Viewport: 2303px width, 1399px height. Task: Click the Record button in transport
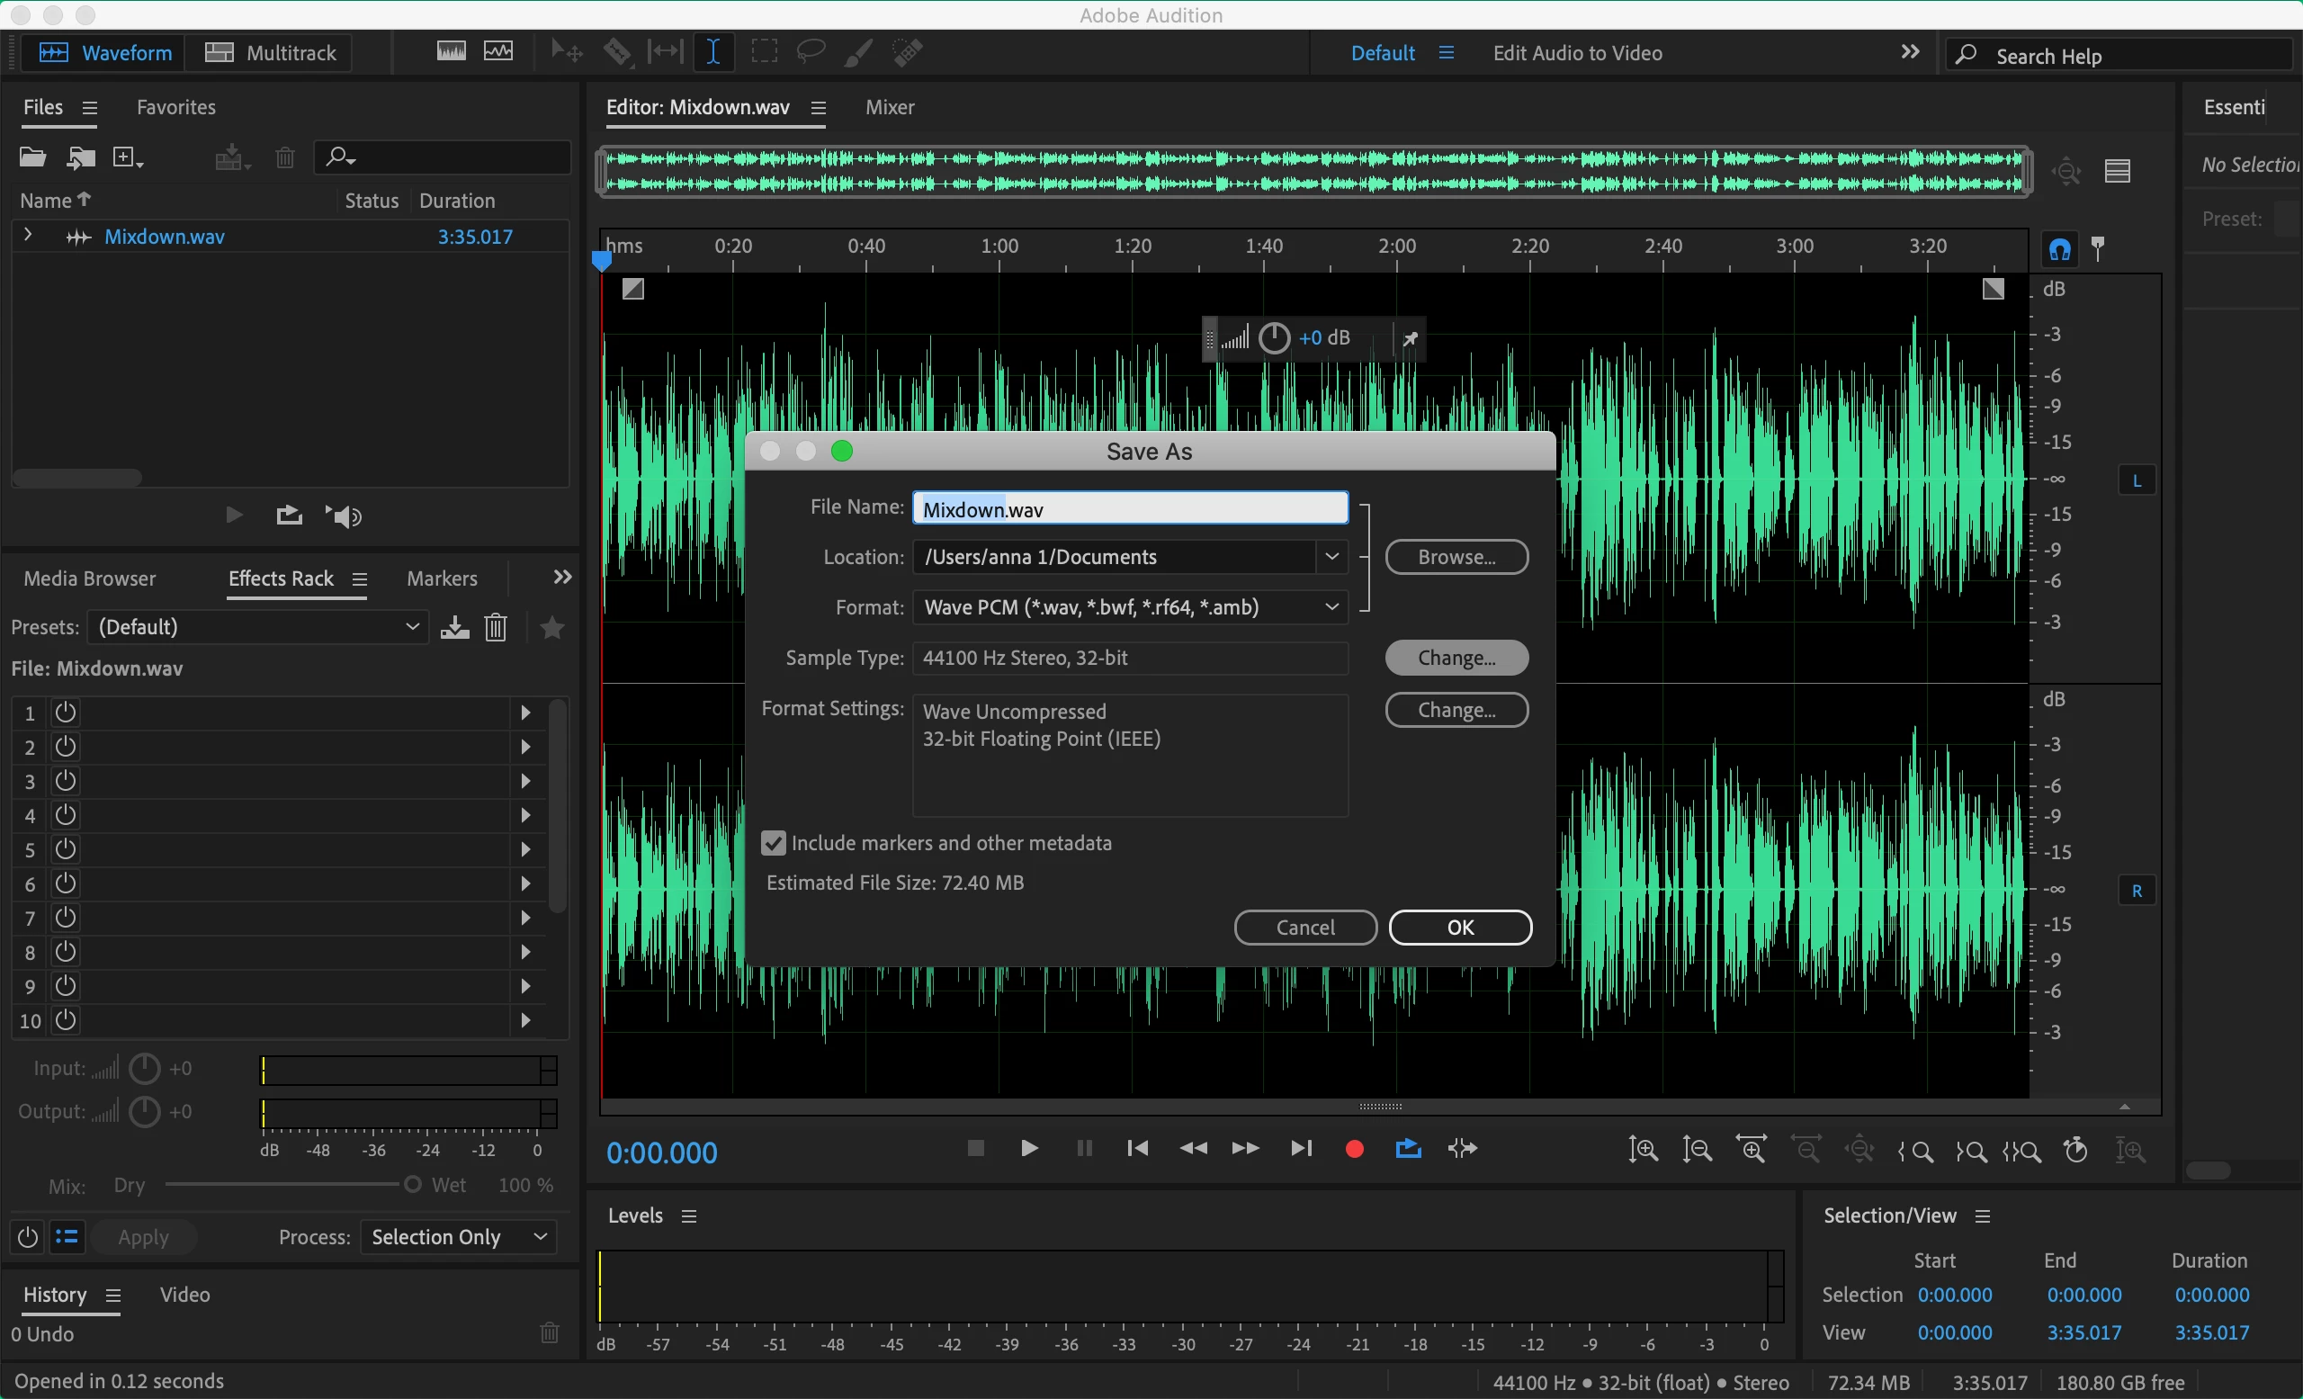coord(1353,1149)
